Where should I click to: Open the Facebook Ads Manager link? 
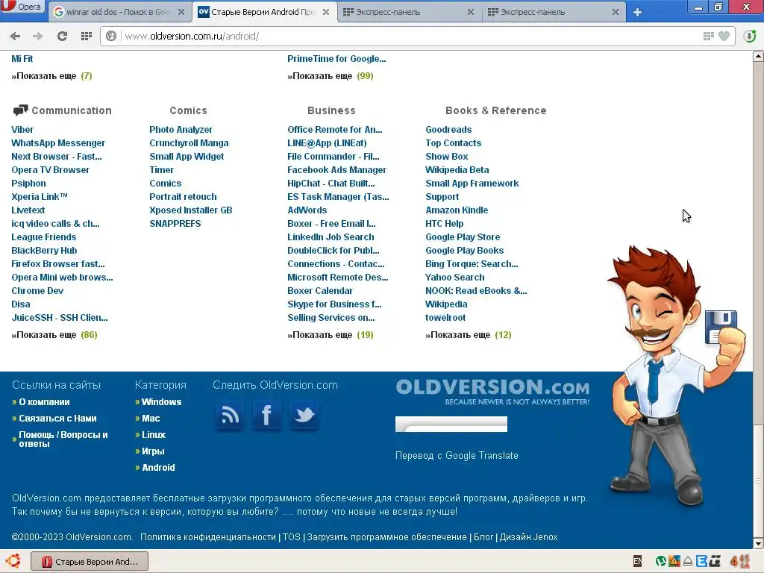tap(336, 170)
